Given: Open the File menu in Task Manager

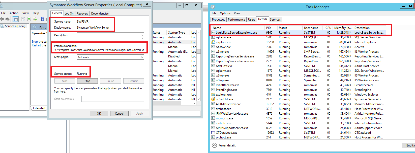Looking at the screenshot, I should point(214,13).
